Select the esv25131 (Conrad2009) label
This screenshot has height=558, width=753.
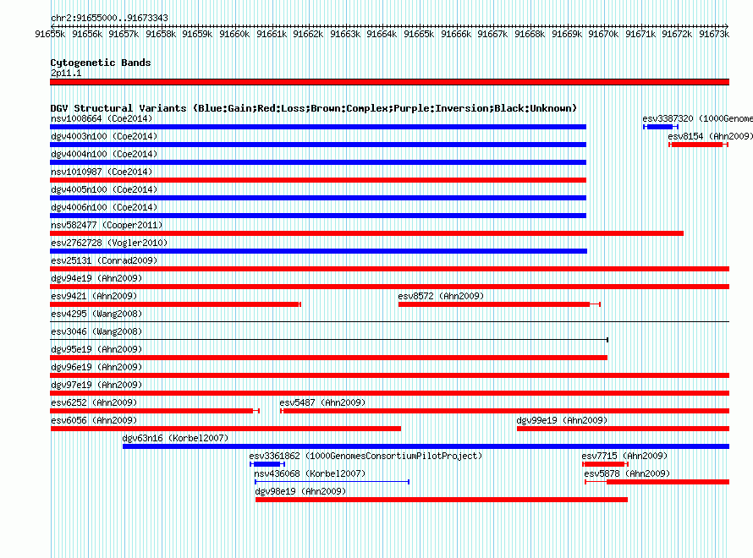[x=104, y=260]
